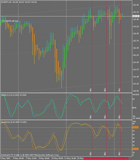Click SELL label beside the 2007.05.16 line in Stoch panel

90,154
